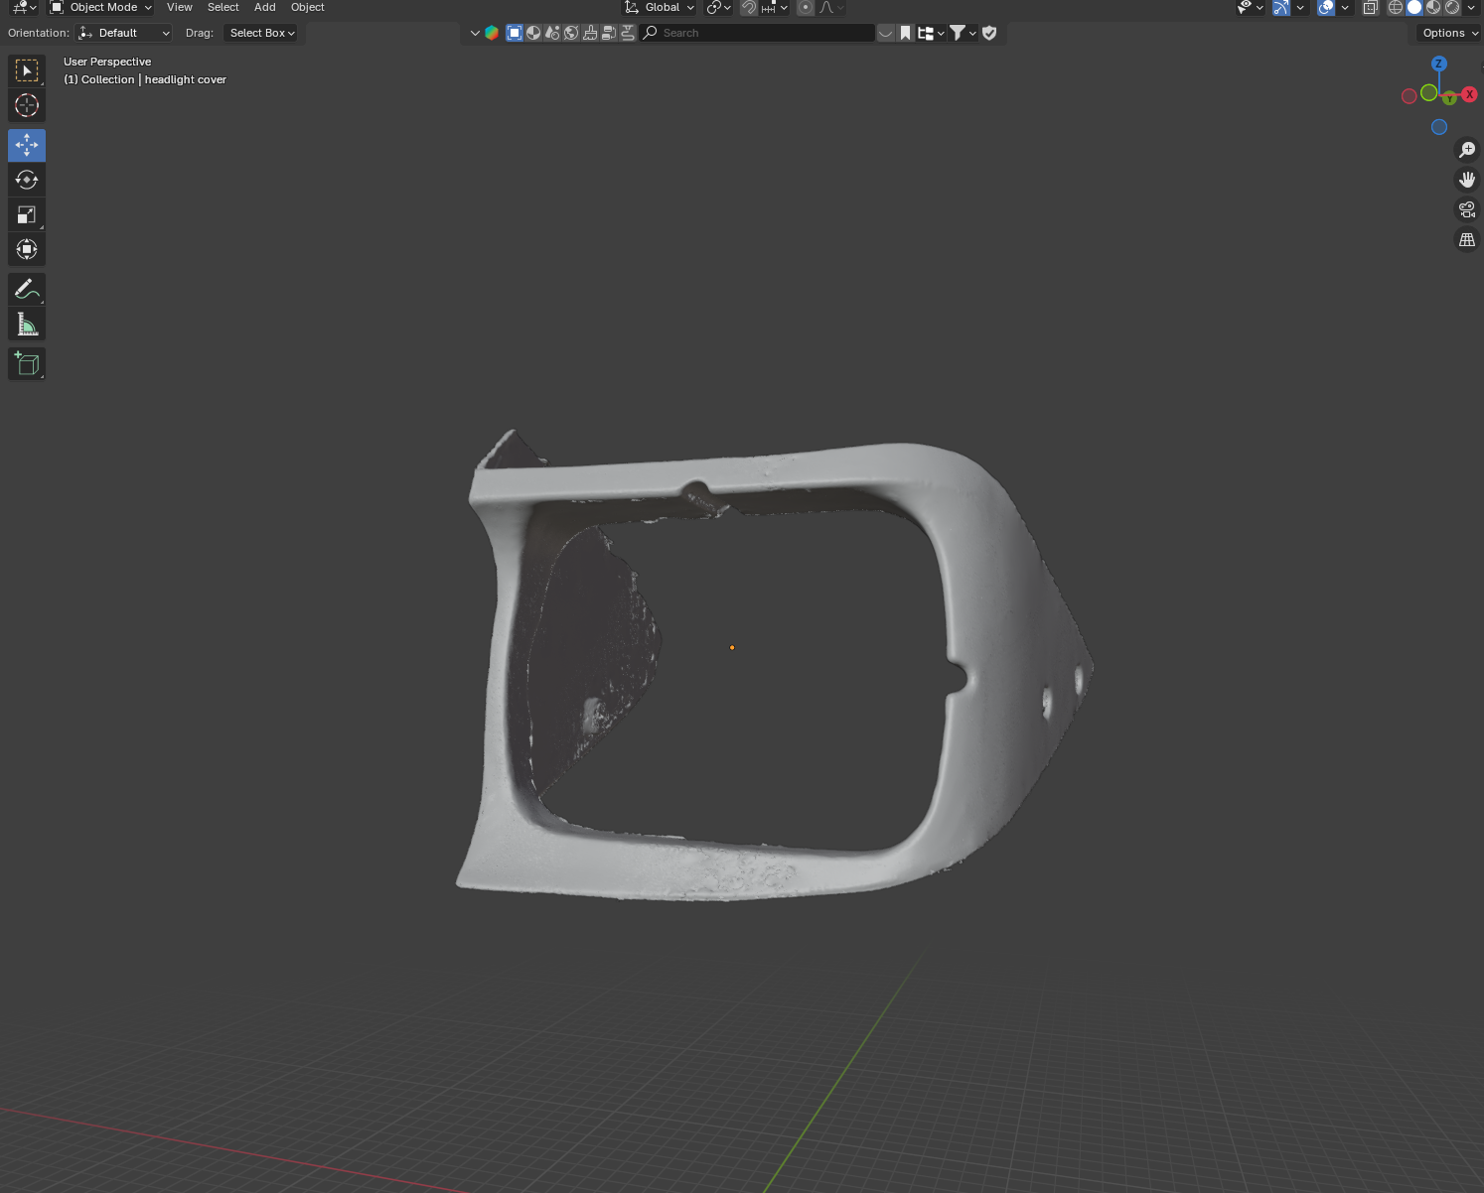
Task: Switch to material preview shading
Action: click(1433, 8)
